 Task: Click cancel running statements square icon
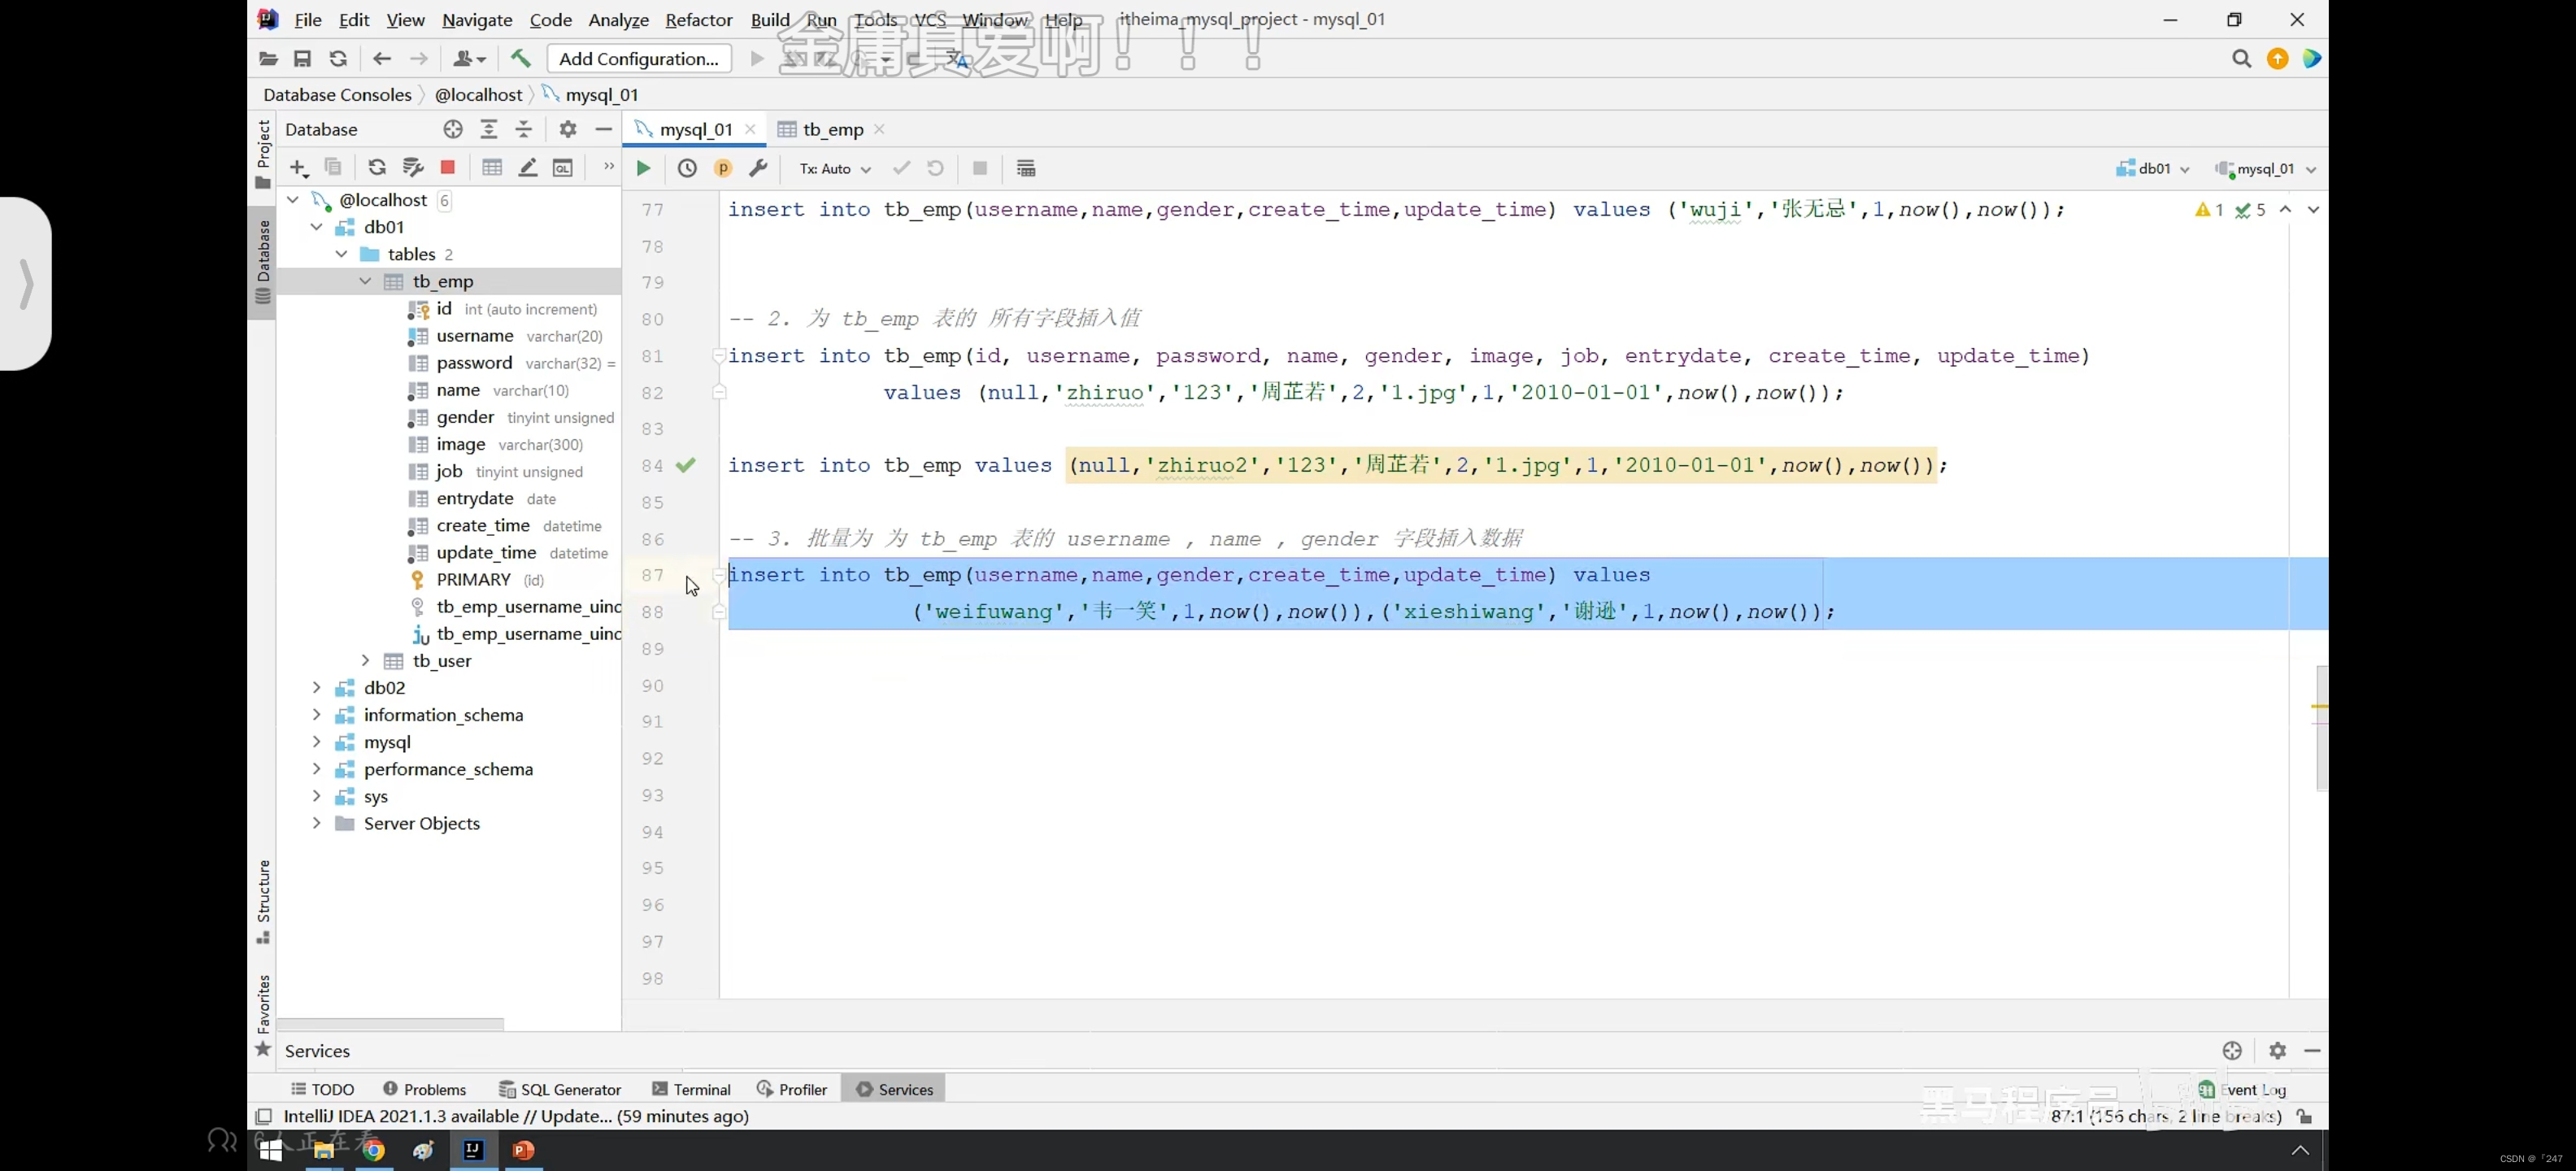tap(980, 168)
